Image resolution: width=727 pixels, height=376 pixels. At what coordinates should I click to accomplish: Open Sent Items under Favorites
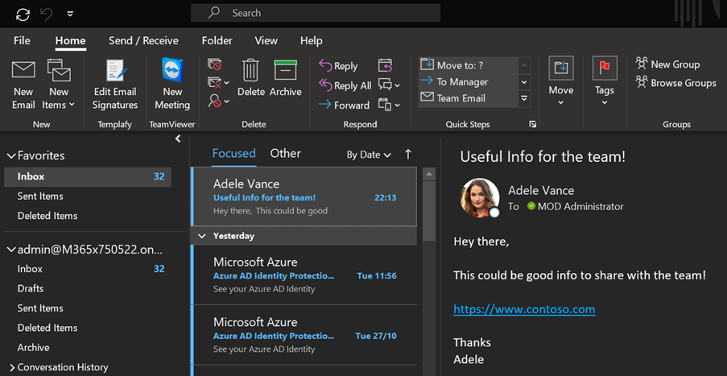pyautogui.click(x=40, y=196)
